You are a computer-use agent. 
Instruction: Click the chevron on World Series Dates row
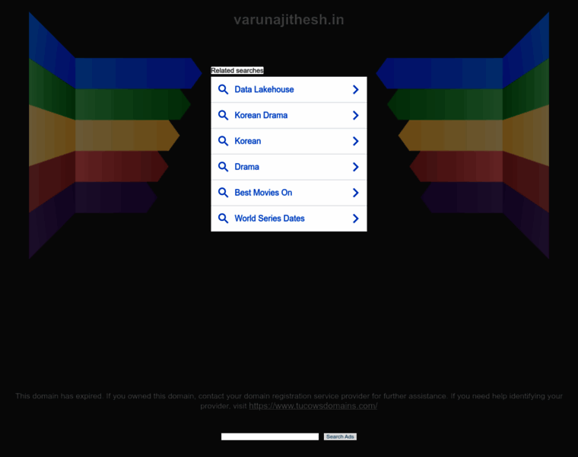coord(355,219)
